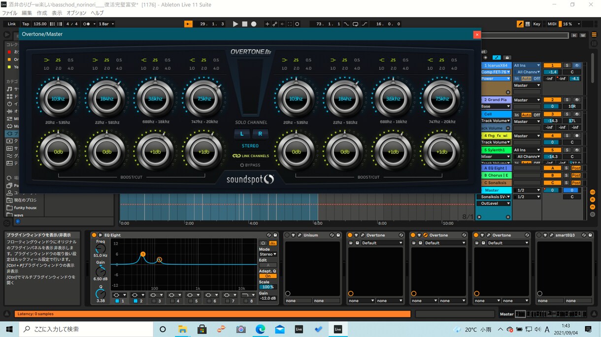Solo the R channel in Overtone

tap(260, 134)
